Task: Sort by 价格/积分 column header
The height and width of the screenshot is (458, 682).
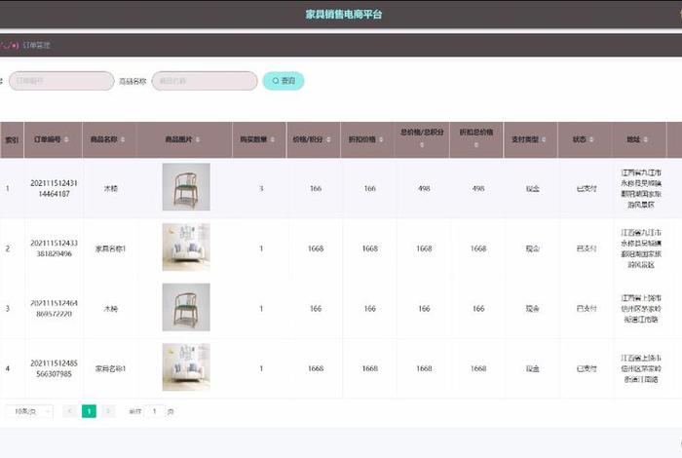Action: (315, 139)
